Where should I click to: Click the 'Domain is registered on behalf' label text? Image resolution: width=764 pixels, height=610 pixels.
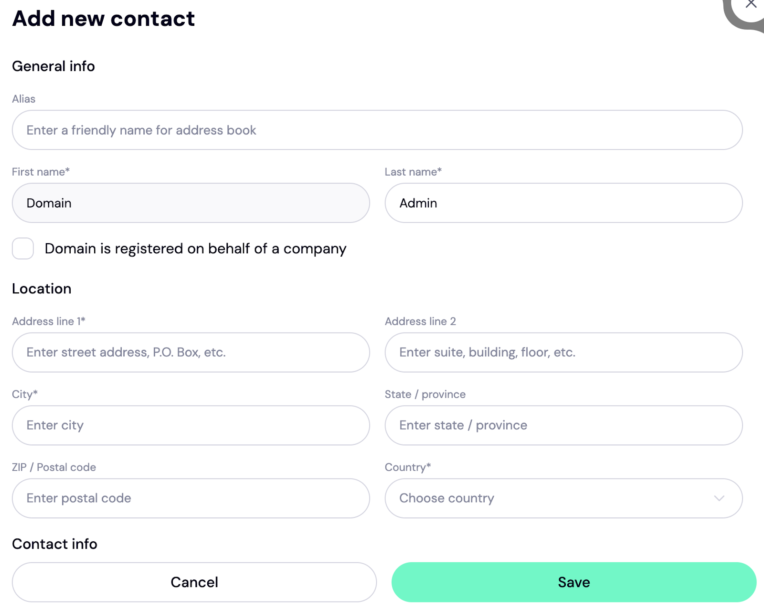coord(195,248)
